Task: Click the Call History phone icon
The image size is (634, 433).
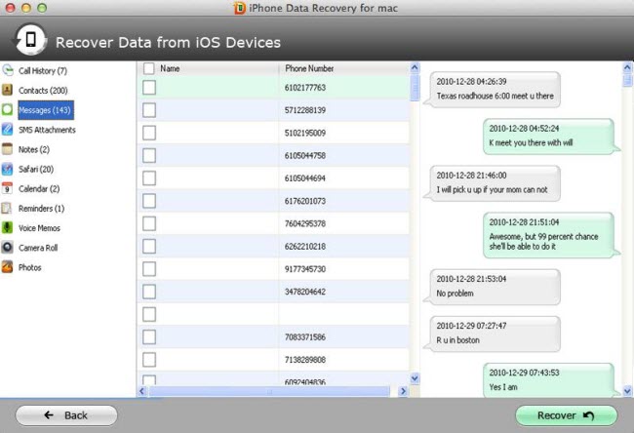Action: pyautogui.click(x=9, y=71)
